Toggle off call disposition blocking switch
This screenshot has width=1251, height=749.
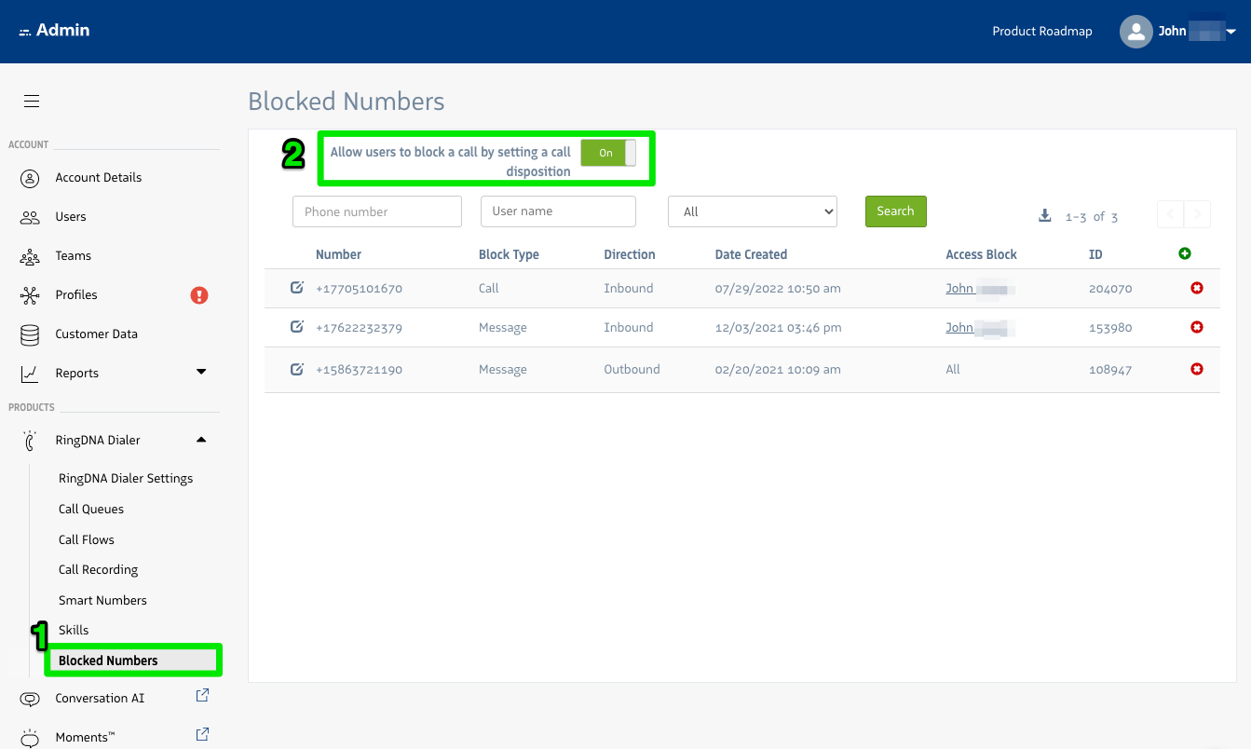tap(608, 153)
